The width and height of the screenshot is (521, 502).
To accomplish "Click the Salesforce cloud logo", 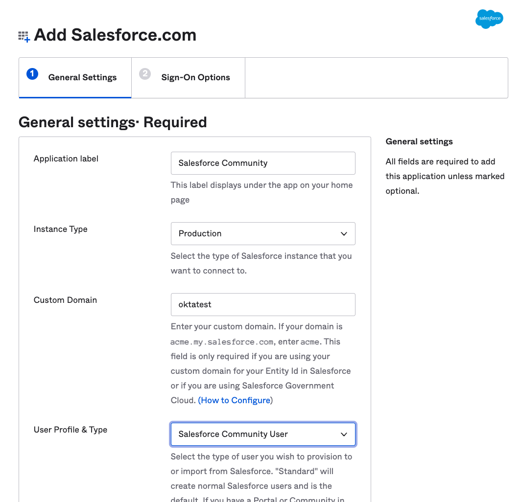I will pos(489,19).
